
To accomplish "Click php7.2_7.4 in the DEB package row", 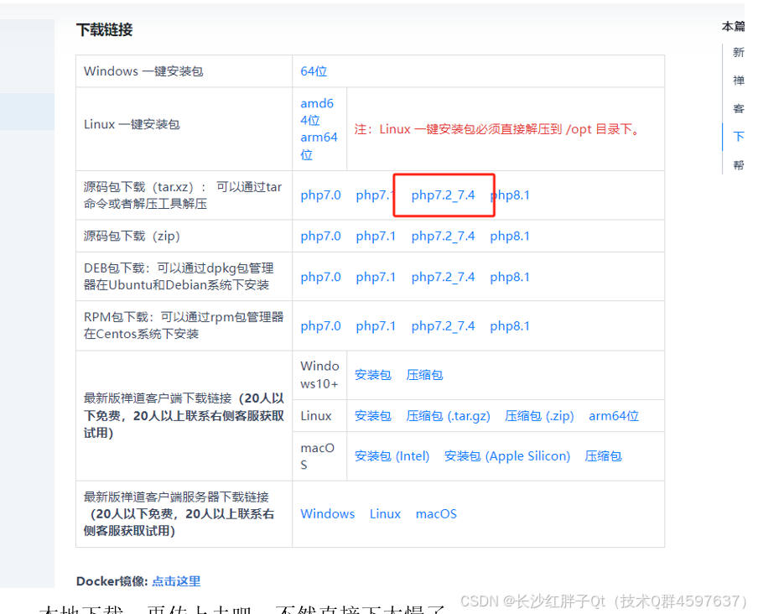I will (443, 278).
